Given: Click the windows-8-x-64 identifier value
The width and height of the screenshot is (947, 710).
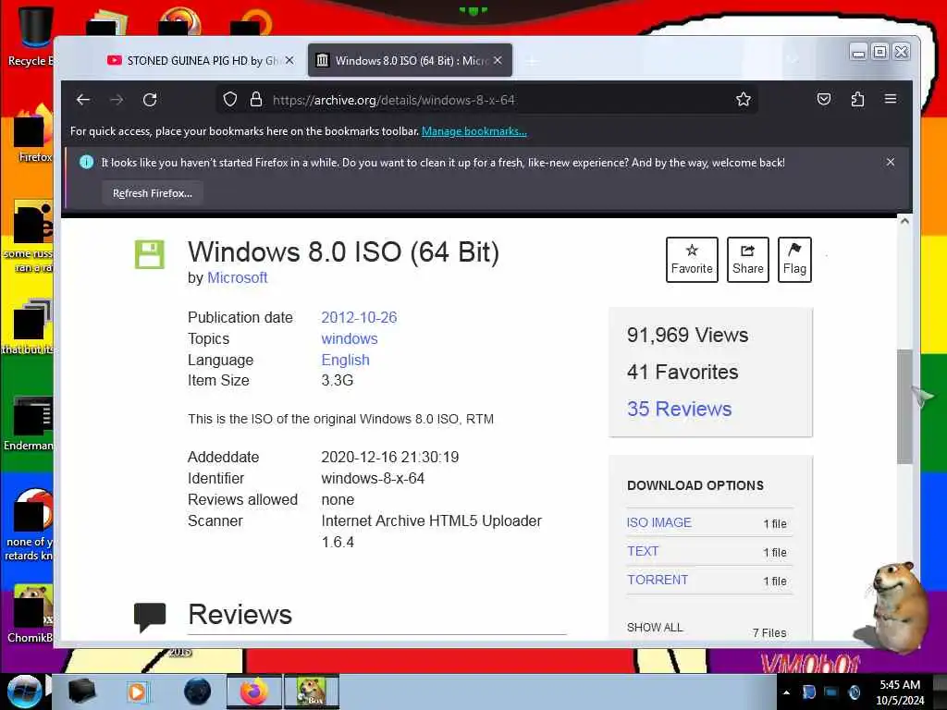Looking at the screenshot, I should (373, 478).
